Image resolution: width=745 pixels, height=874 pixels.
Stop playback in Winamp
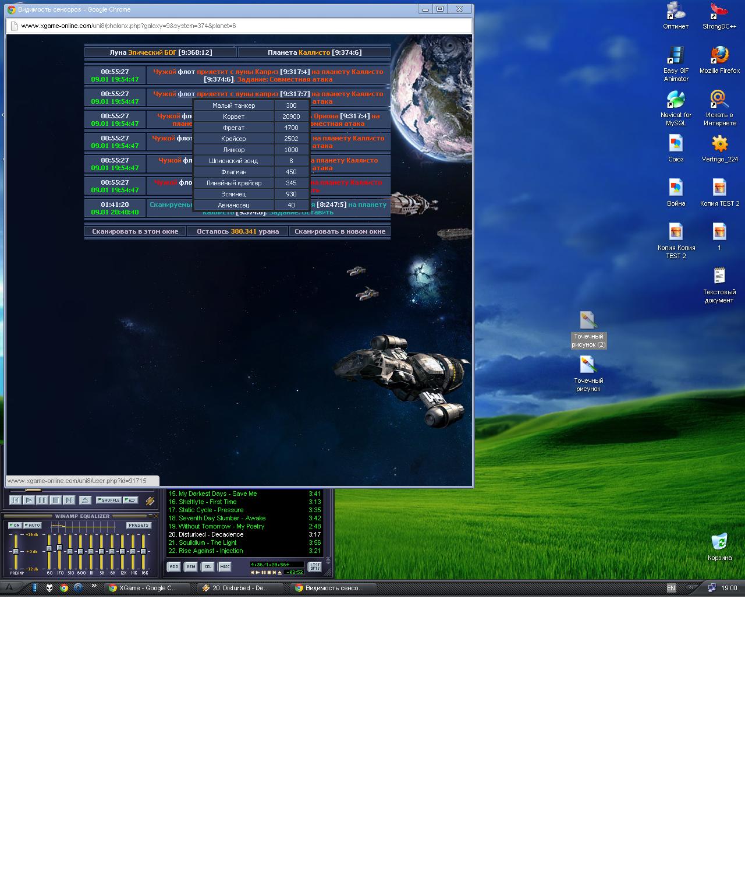pyautogui.click(x=56, y=500)
